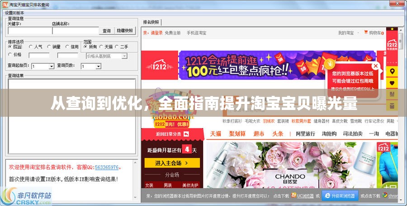Viewport: 407px width, 206px height.
Task: Click the location pin sidebar icon
Action: (392, 72)
